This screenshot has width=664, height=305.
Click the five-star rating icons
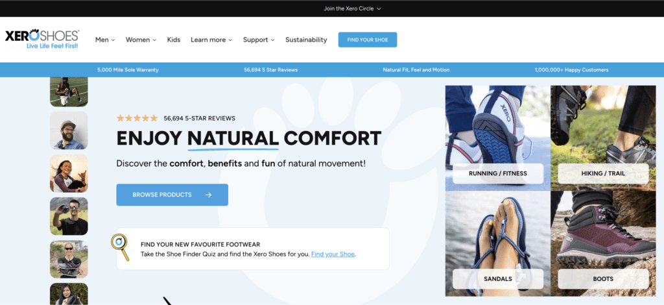tap(137, 118)
